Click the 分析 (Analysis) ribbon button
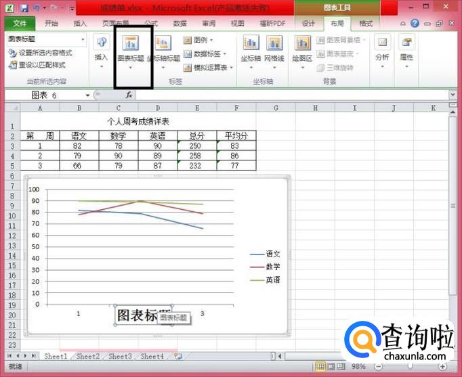The height and width of the screenshot is (377, 462). pos(383,51)
